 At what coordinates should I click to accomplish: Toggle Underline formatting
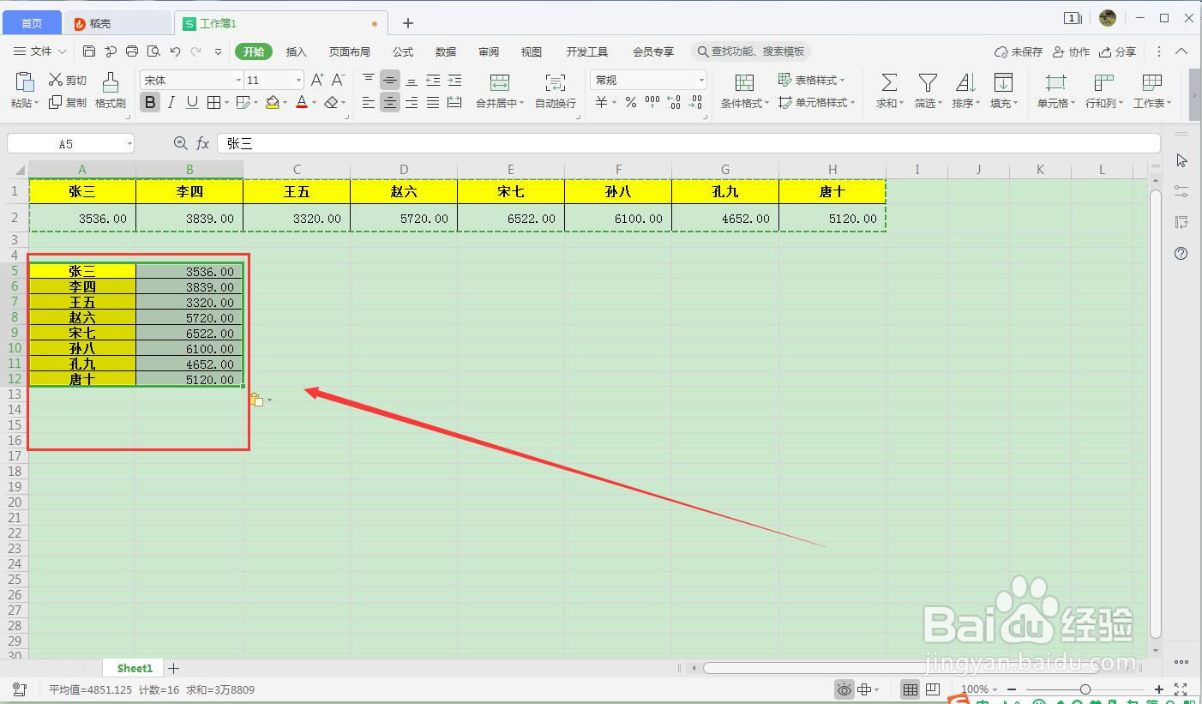tap(192, 102)
